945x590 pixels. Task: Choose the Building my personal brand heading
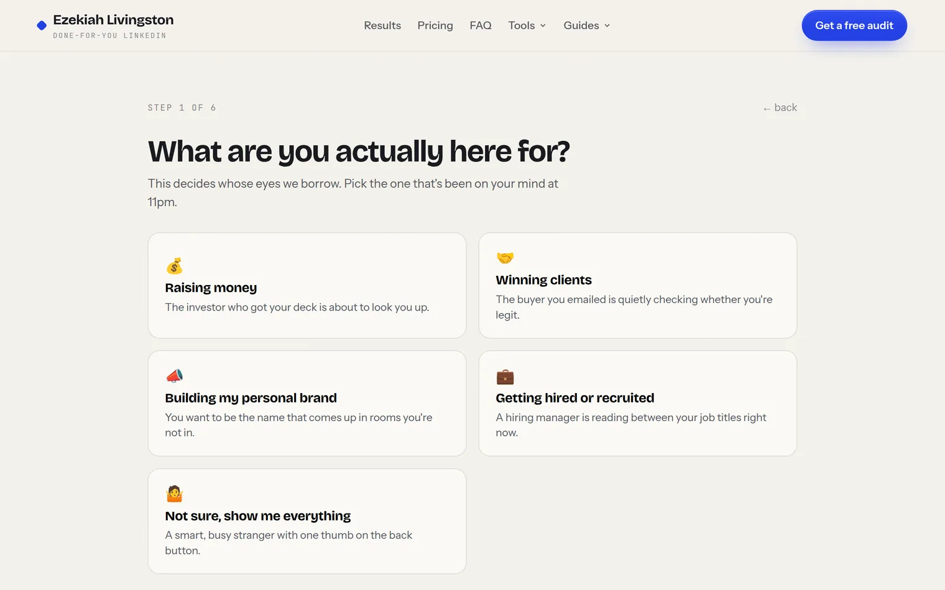[251, 398]
